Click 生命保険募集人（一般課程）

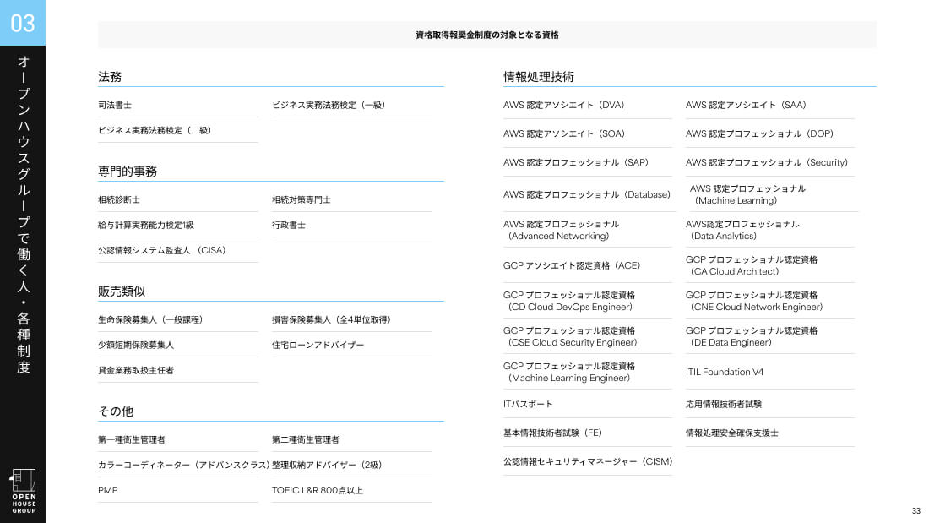point(150,319)
